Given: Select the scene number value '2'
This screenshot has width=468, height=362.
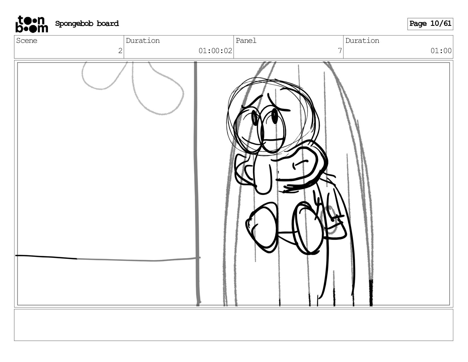Looking at the screenshot, I should coord(120,51).
